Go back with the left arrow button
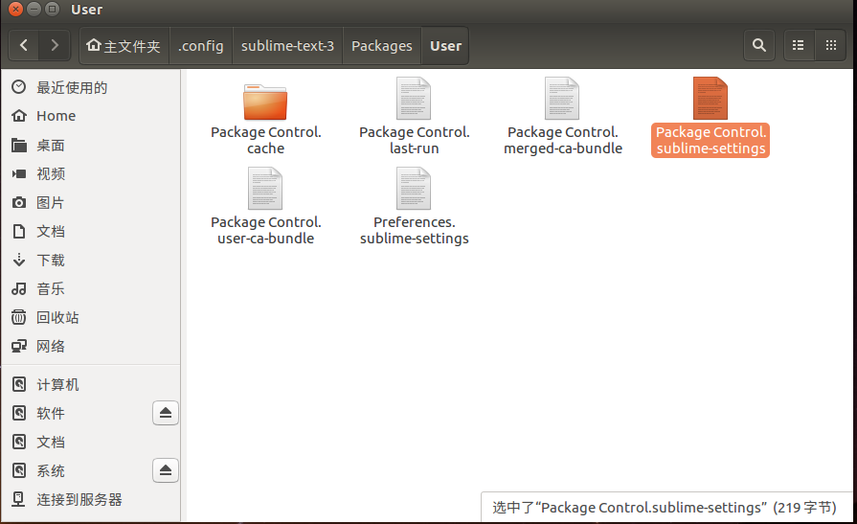The width and height of the screenshot is (857, 524). tap(24, 45)
